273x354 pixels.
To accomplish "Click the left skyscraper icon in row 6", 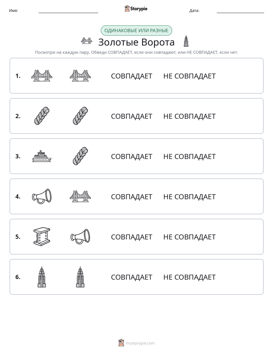I will point(42,277).
